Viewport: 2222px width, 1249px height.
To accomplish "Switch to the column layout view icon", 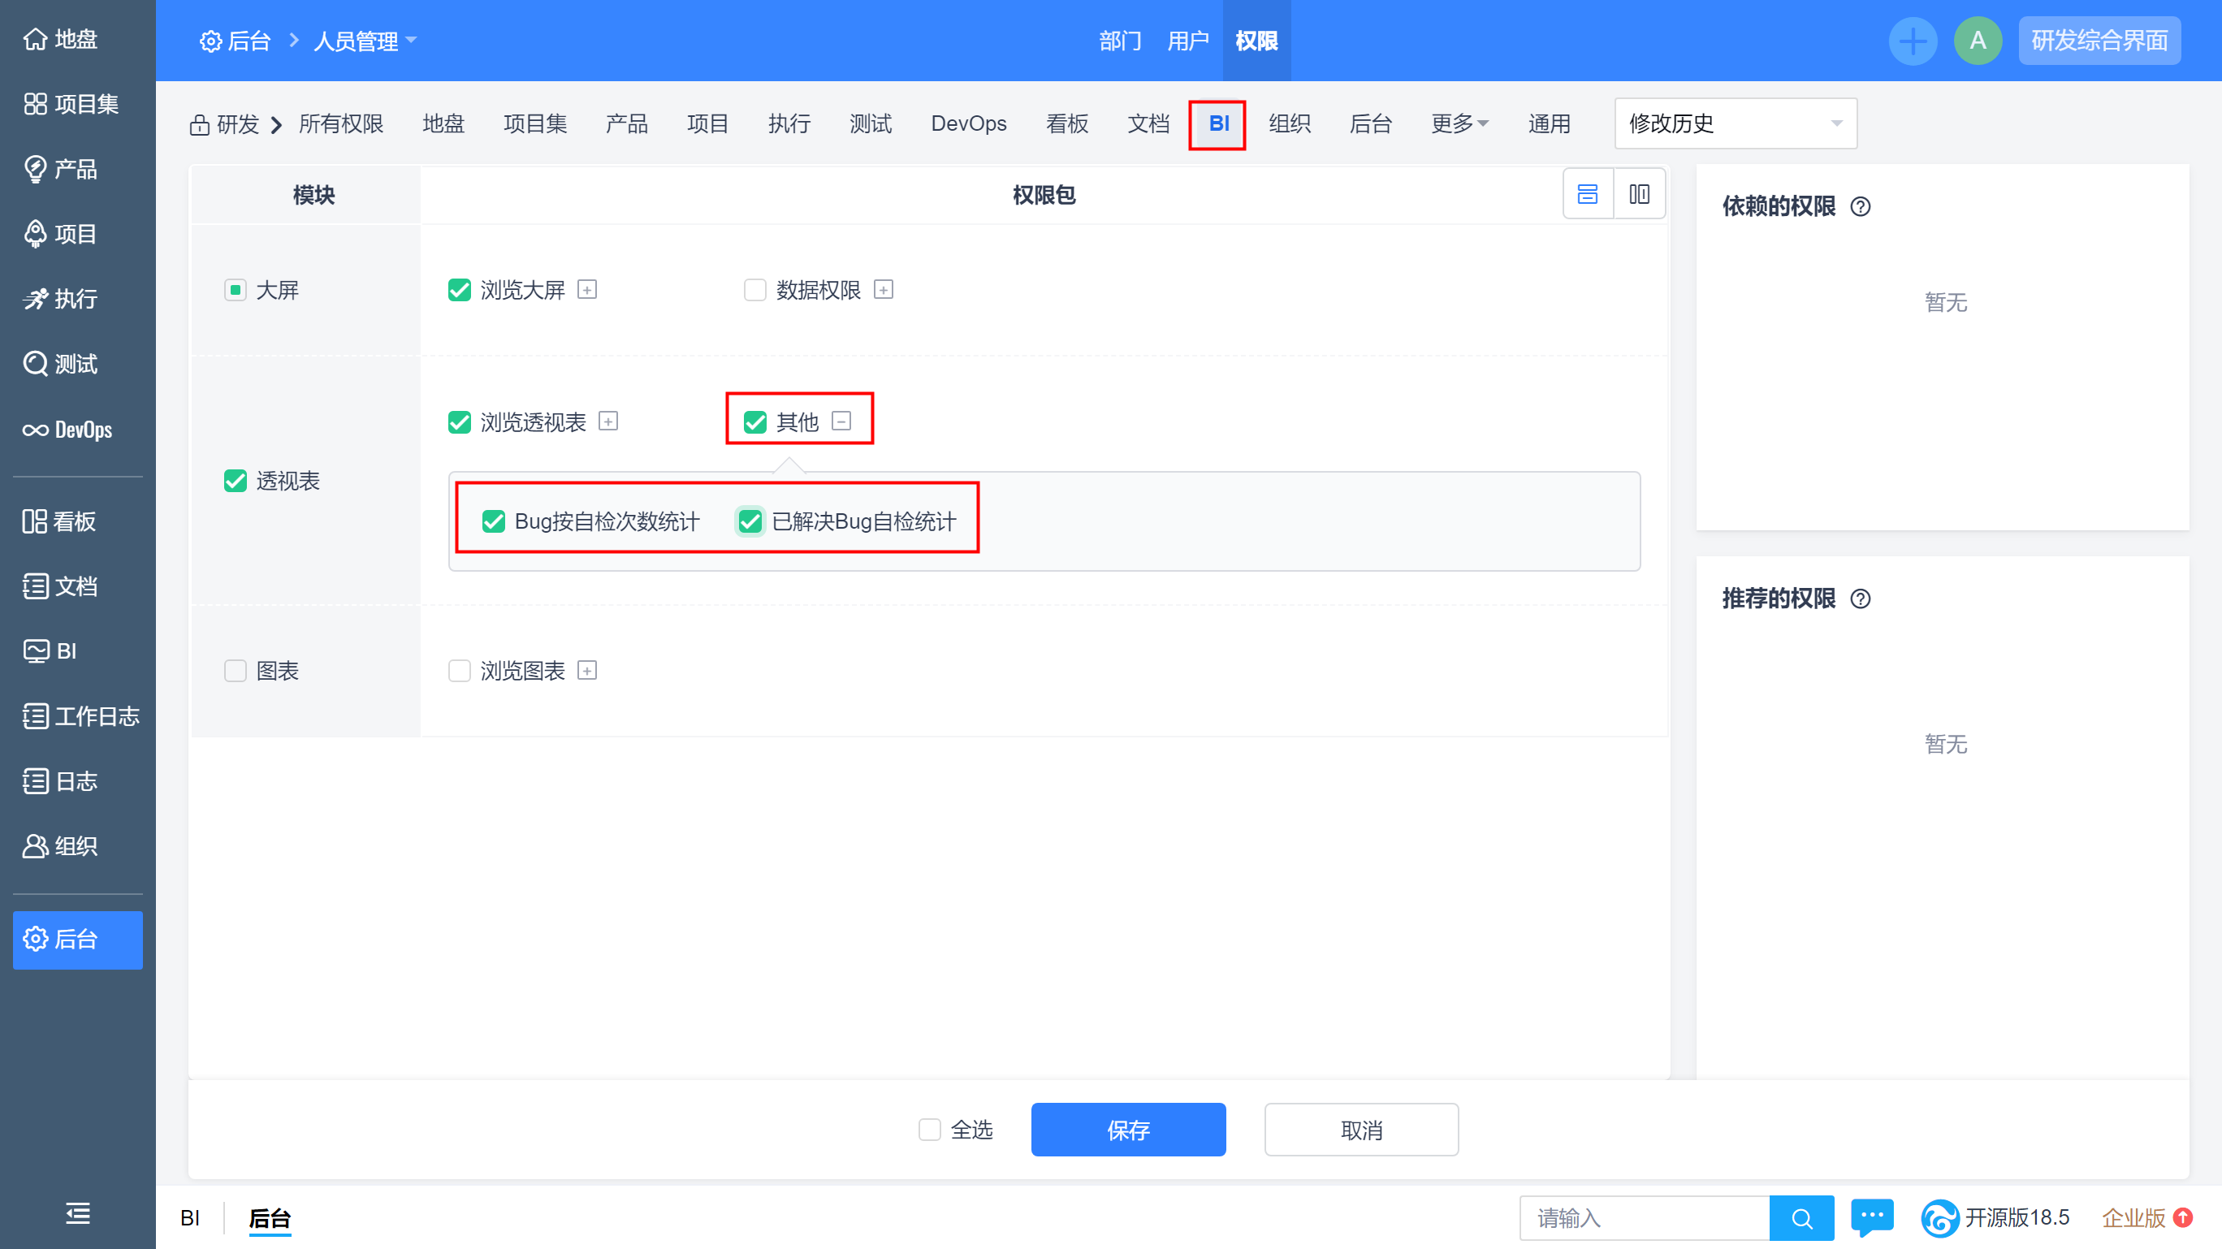I will pos(1639,194).
